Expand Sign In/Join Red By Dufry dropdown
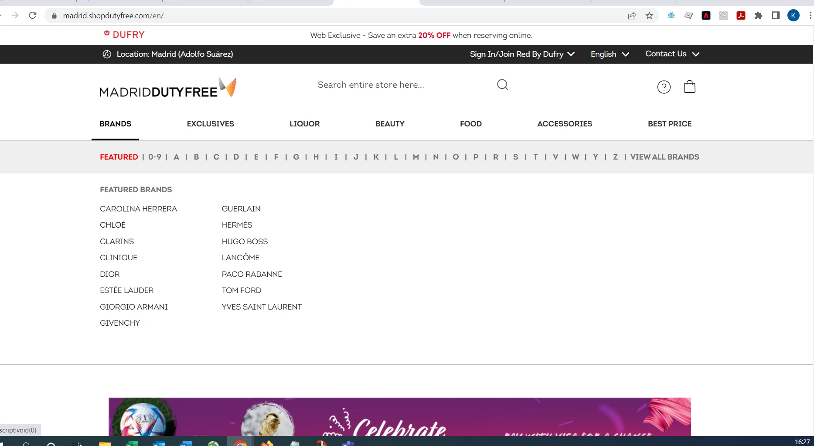The width and height of the screenshot is (814, 446). 522,54
